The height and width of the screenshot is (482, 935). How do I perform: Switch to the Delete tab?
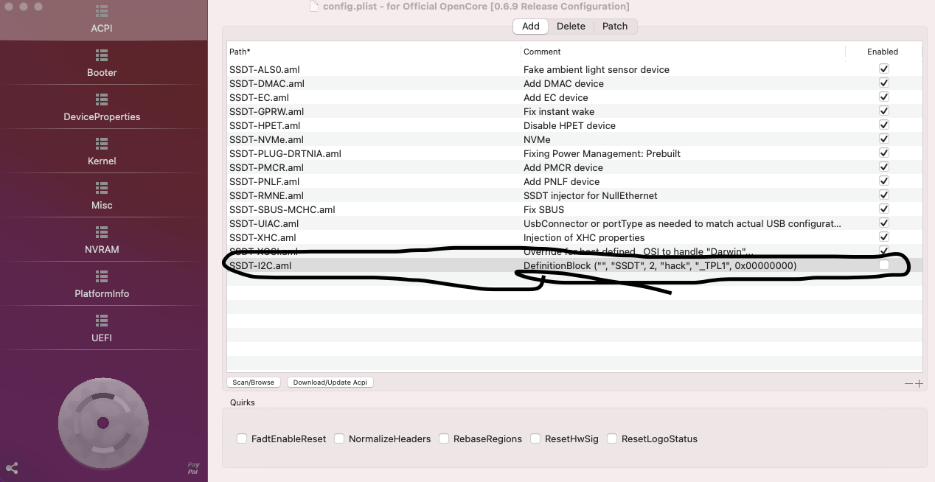click(571, 26)
